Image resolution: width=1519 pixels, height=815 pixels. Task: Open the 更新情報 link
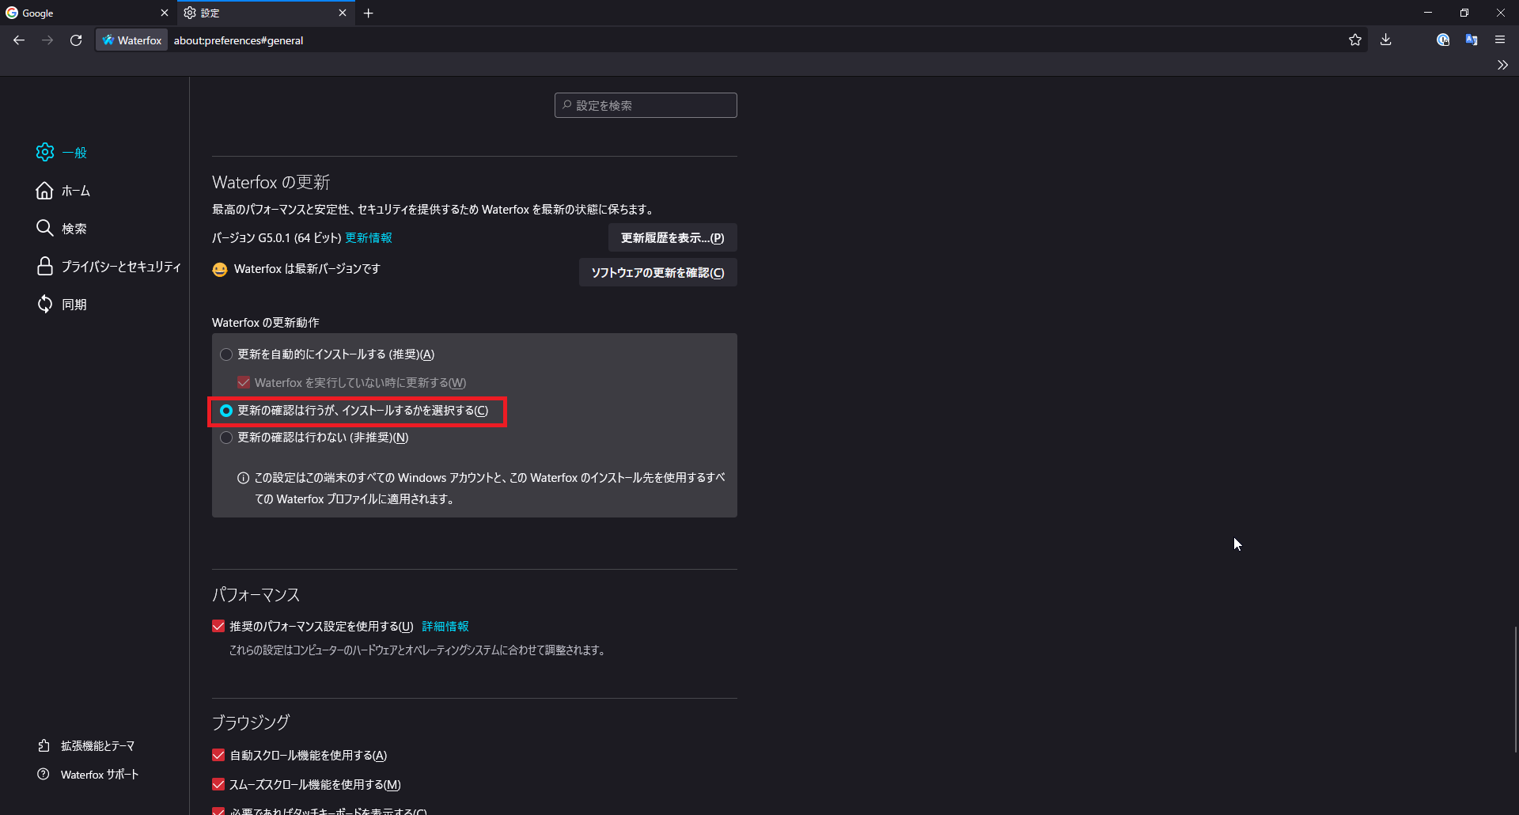click(x=369, y=238)
